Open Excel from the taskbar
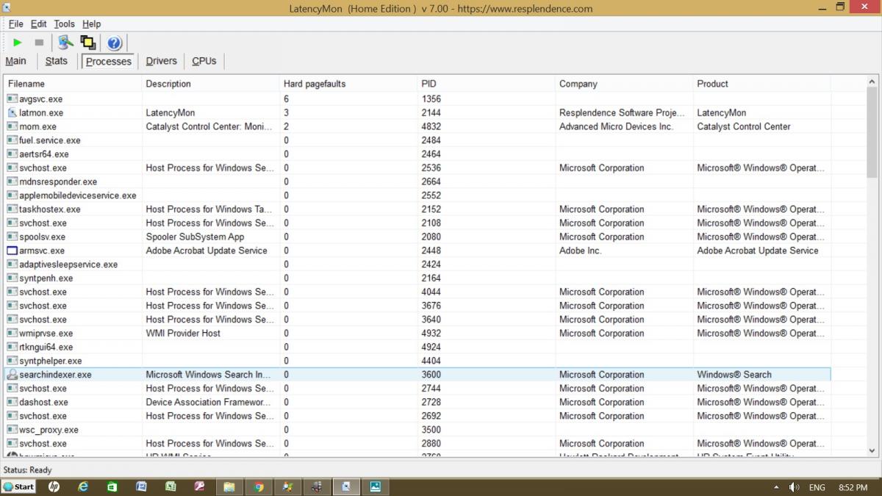 [x=171, y=486]
